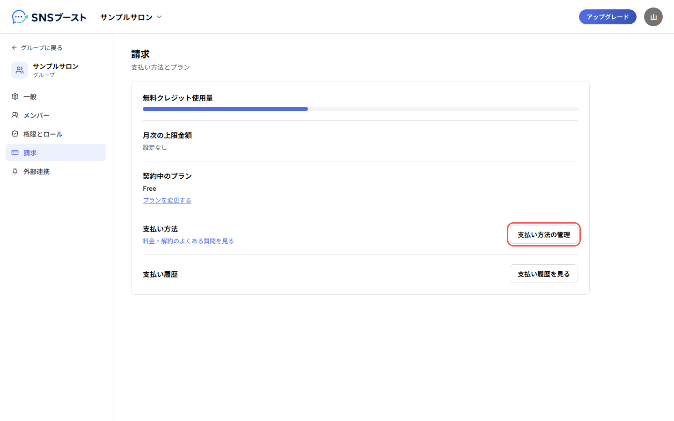
Task: Click the サンプルサロン group icon
Action: pos(20,70)
